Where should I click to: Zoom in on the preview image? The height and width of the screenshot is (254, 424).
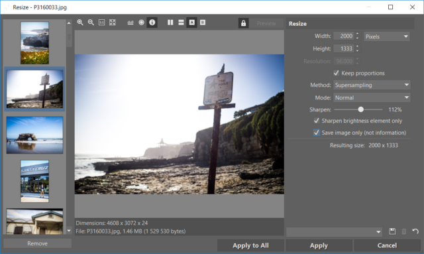pos(80,23)
